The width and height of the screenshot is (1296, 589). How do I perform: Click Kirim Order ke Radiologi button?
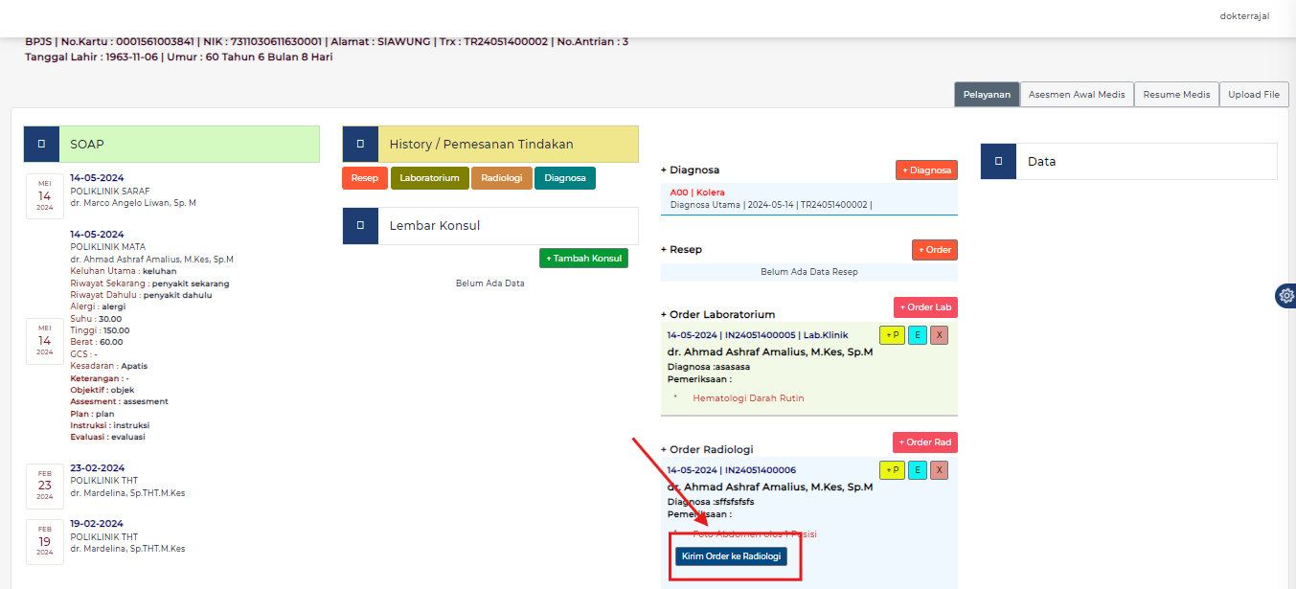[x=731, y=556]
